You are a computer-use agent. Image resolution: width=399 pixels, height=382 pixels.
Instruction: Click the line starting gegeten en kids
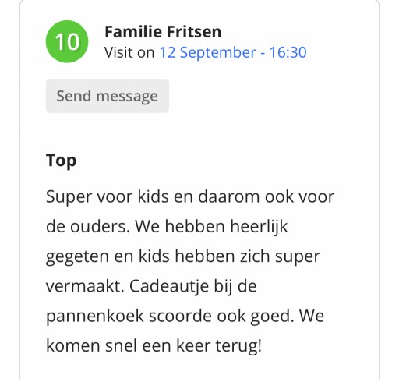(183, 256)
